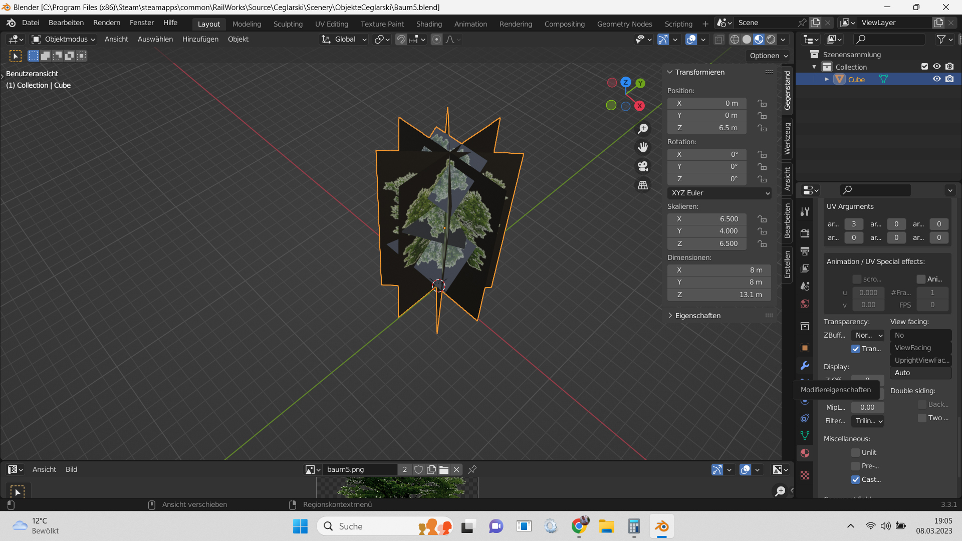Select rendered viewport shading
The image size is (962, 541).
[x=771, y=39]
